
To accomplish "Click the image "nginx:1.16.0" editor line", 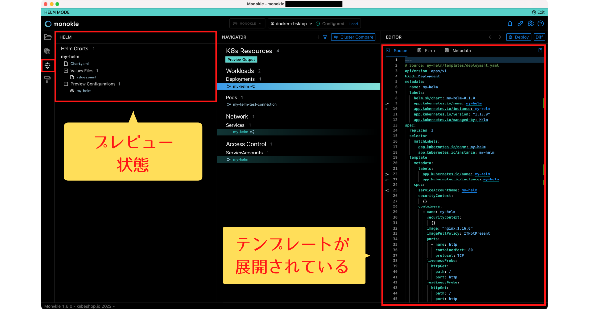I will coord(450,228).
